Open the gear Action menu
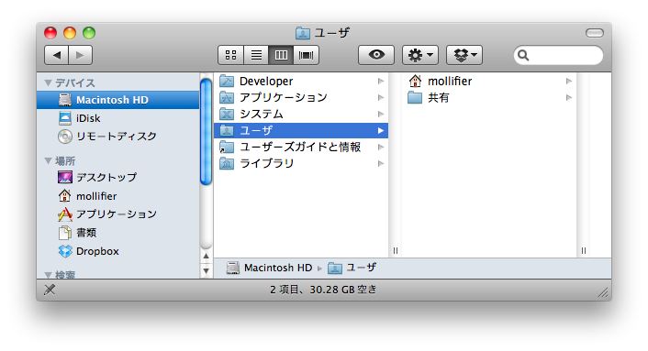 click(x=420, y=55)
